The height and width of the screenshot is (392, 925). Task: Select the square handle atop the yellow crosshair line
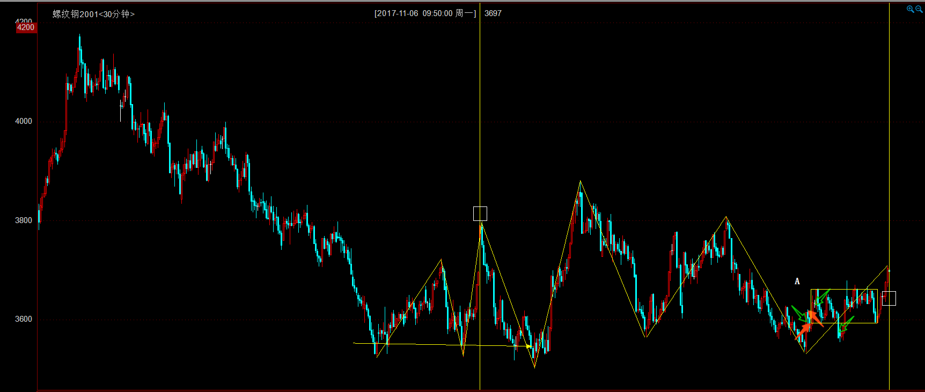point(480,214)
